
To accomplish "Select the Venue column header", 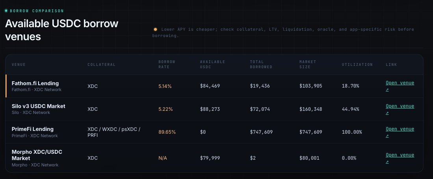I will click(x=19, y=64).
